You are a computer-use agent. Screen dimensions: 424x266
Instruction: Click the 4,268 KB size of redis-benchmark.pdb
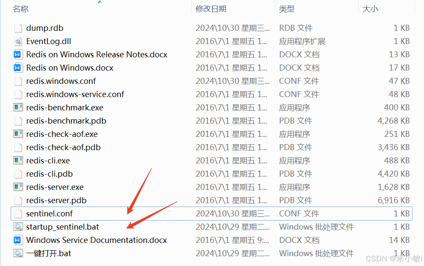394,121
